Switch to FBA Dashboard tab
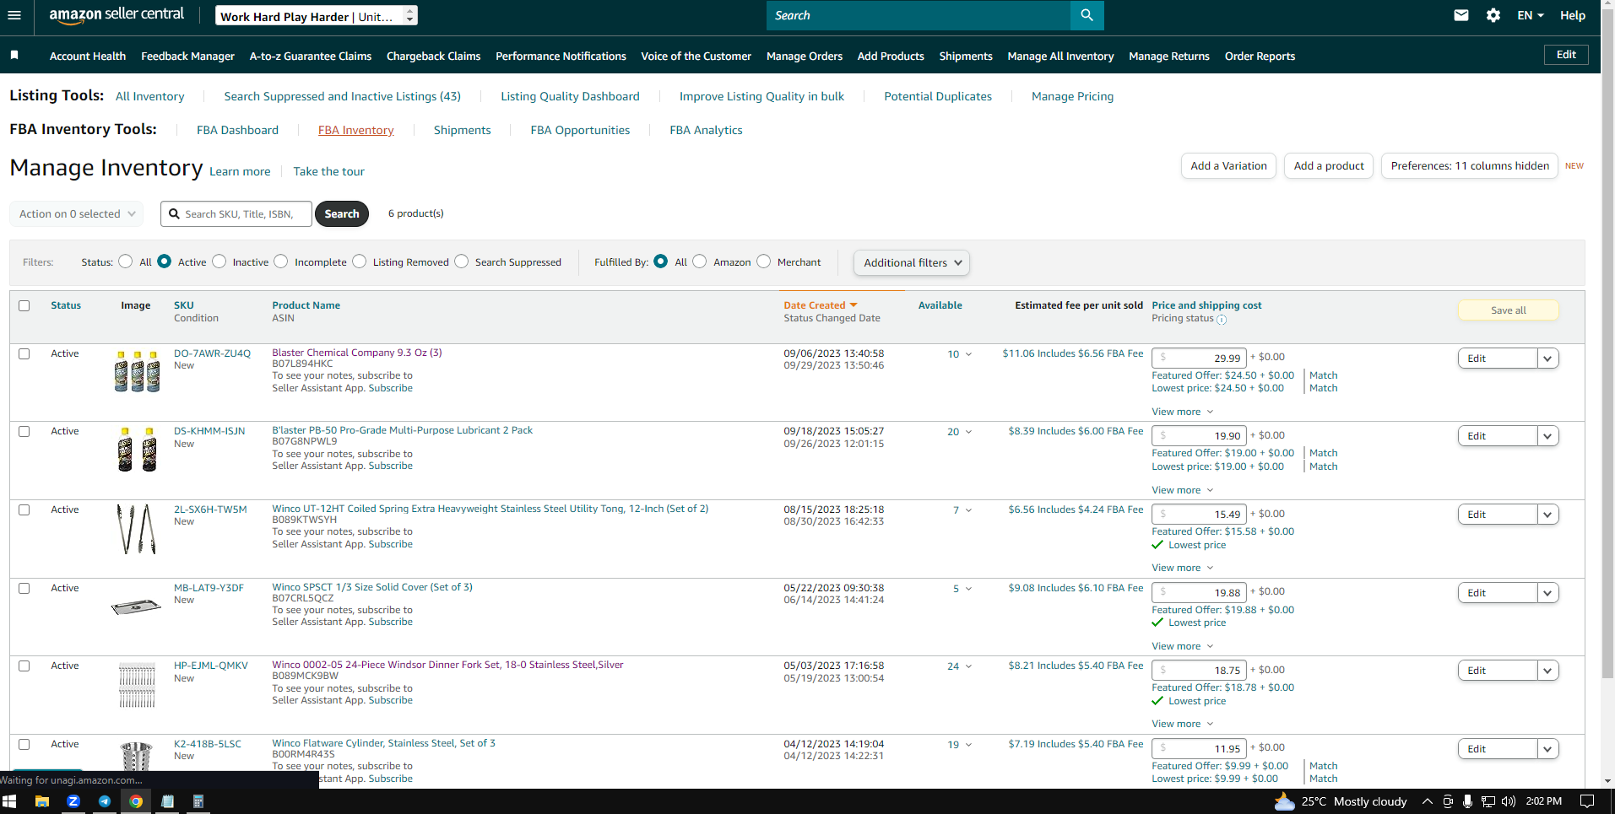The height and width of the screenshot is (814, 1615). coord(237,130)
